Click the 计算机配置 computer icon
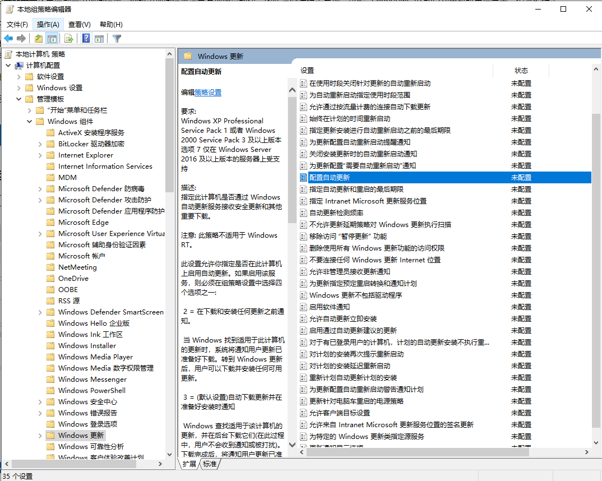The width and height of the screenshot is (602, 481). coord(19,66)
